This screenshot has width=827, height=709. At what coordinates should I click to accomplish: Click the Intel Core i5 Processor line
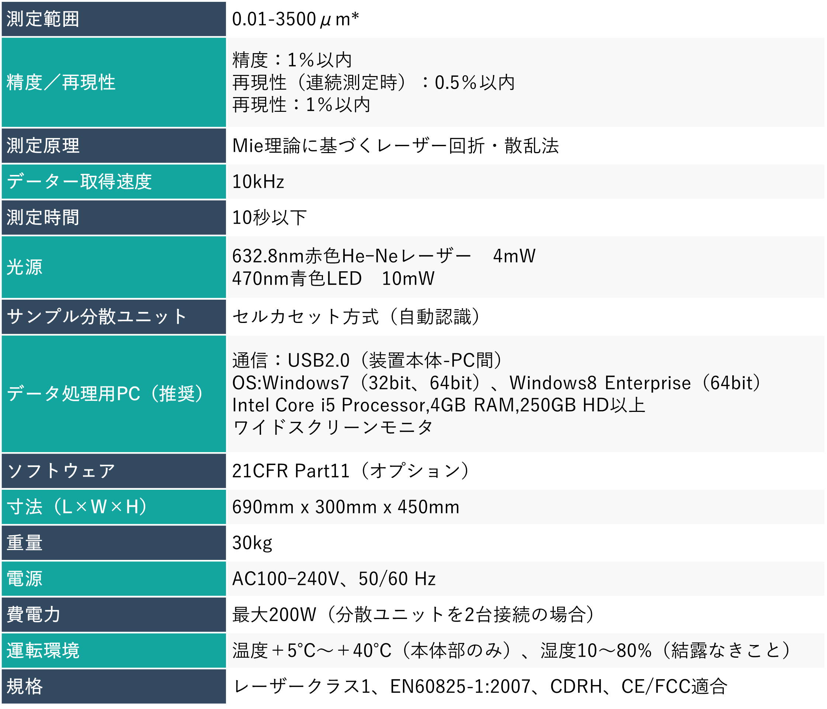coord(438,405)
